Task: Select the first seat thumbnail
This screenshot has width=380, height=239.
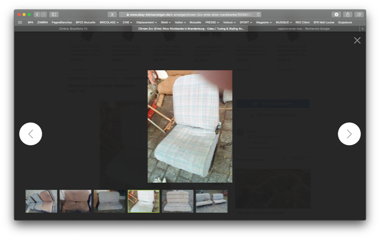Action: coord(41,201)
